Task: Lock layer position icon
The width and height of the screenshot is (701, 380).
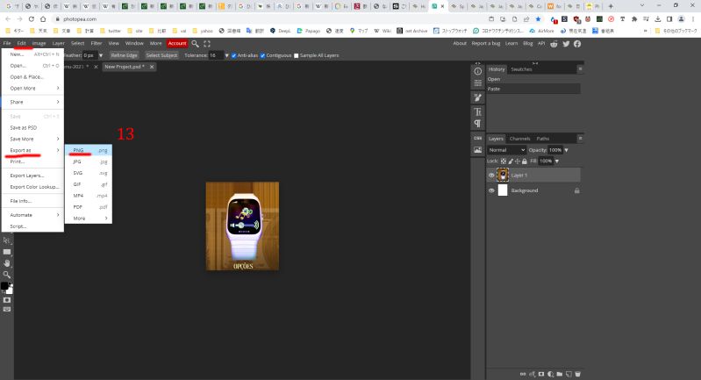Action: [x=518, y=161]
